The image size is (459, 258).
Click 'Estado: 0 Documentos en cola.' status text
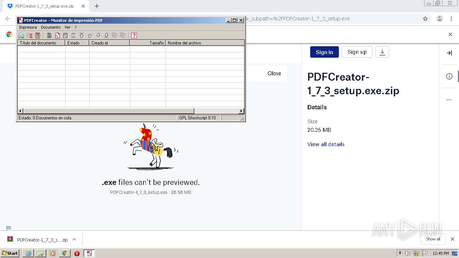(45, 118)
